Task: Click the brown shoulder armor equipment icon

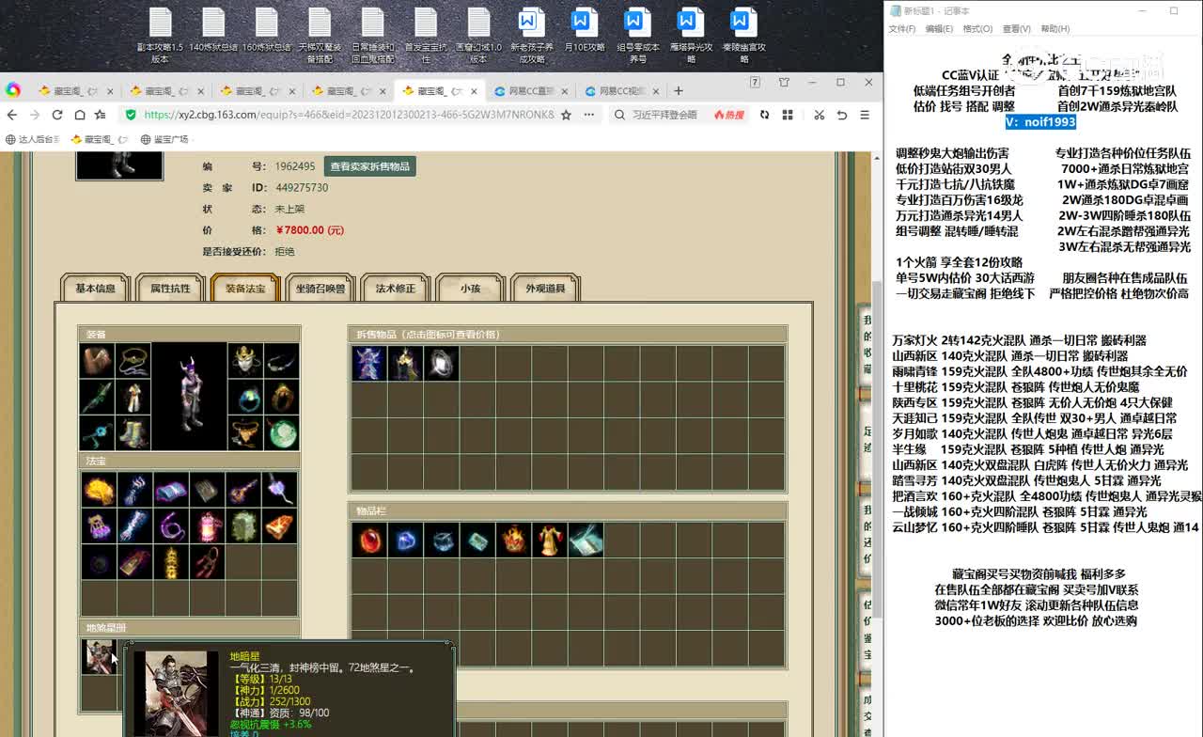Action: tap(97, 360)
